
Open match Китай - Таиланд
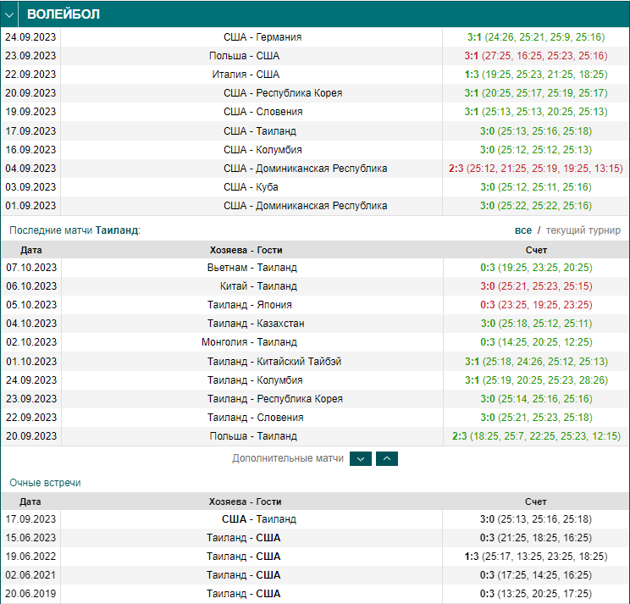pyautogui.click(x=258, y=285)
